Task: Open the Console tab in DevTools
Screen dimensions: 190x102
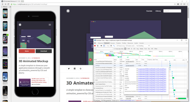Action: 141,43
